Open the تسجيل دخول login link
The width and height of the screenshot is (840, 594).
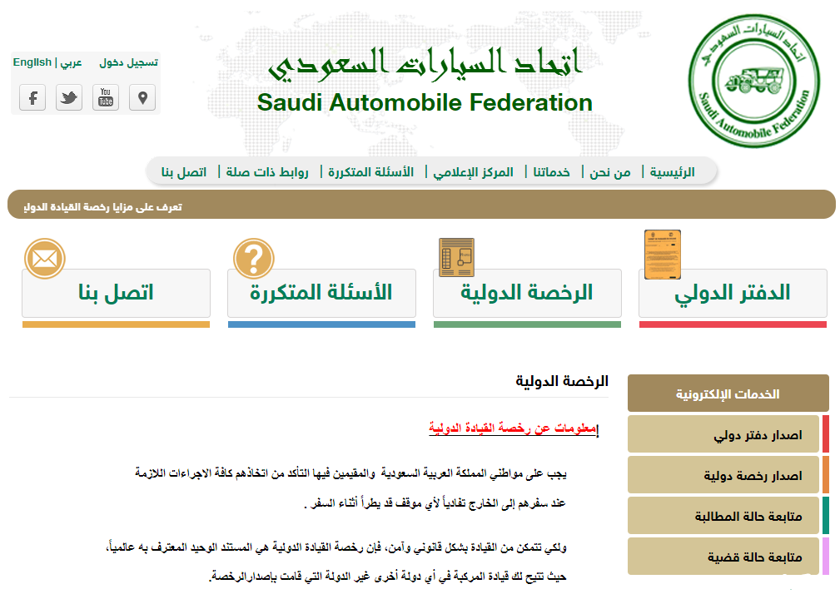point(128,62)
